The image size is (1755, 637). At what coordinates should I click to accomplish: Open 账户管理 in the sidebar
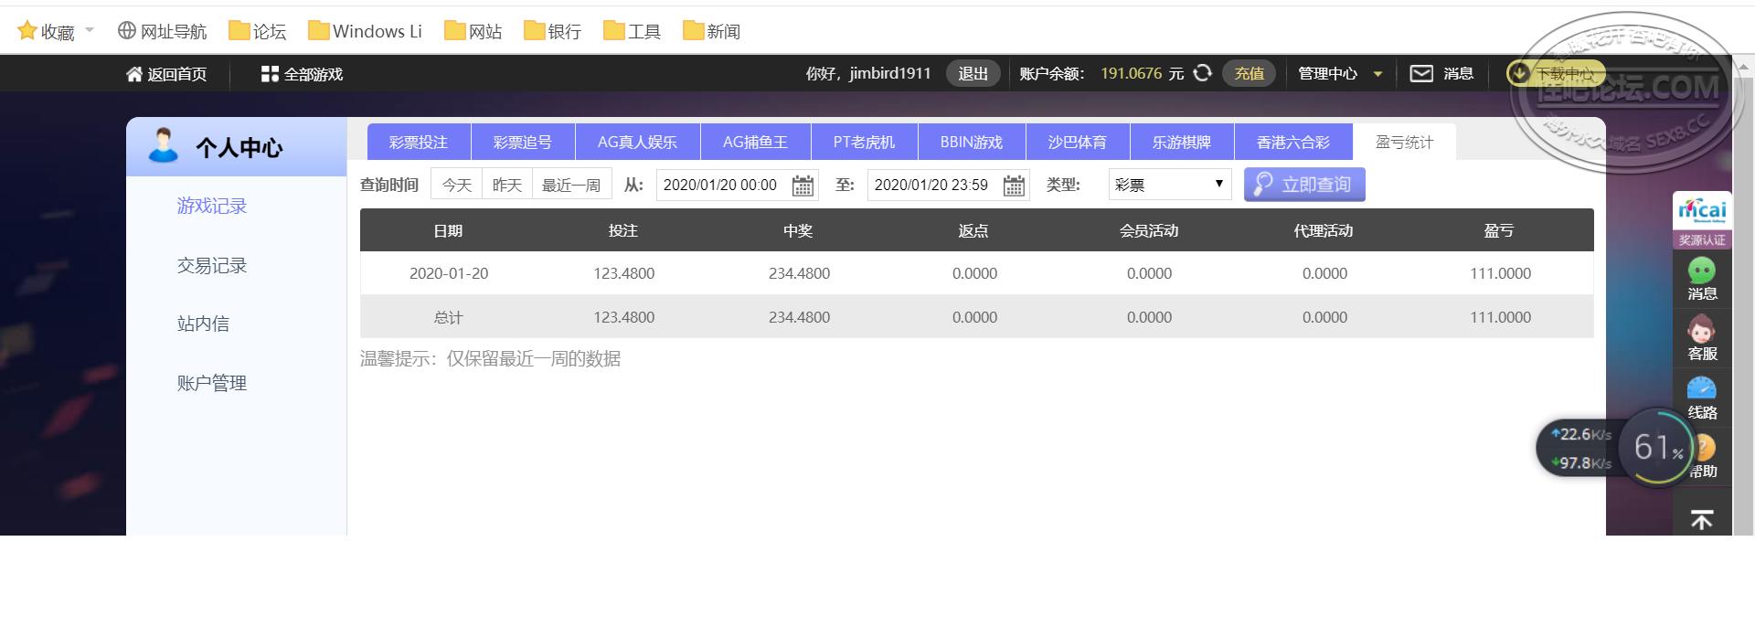[212, 384]
